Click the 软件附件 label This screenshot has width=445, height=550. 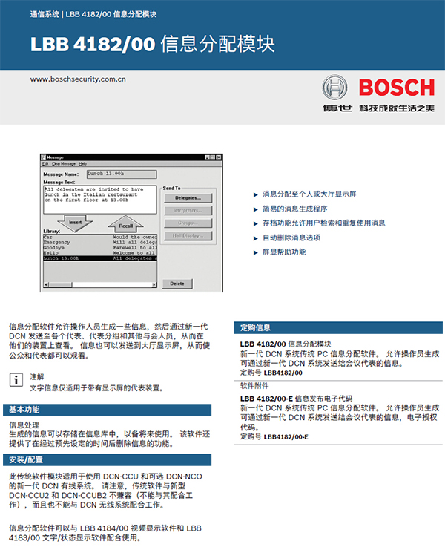254,386
